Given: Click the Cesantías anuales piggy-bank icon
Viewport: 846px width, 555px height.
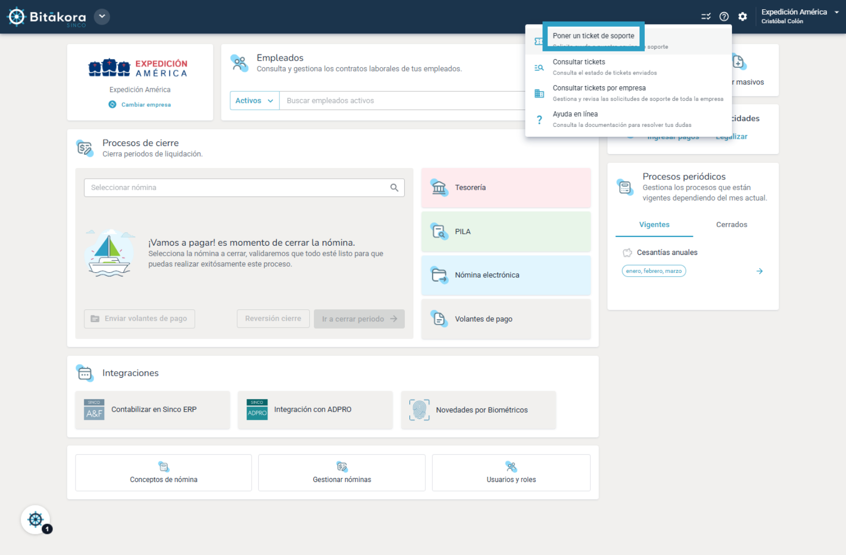Looking at the screenshot, I should tap(627, 252).
